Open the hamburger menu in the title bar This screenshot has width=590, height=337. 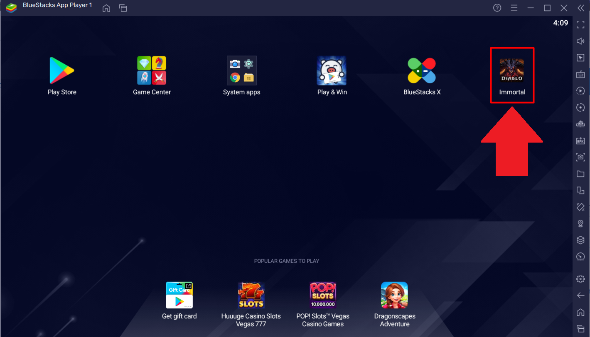pyautogui.click(x=514, y=8)
